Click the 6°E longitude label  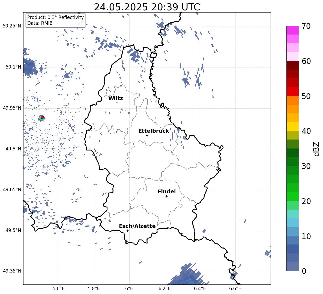tap(129, 289)
